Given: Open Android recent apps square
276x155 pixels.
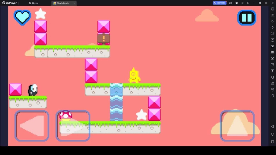Looking at the screenshot, I should (272, 142).
